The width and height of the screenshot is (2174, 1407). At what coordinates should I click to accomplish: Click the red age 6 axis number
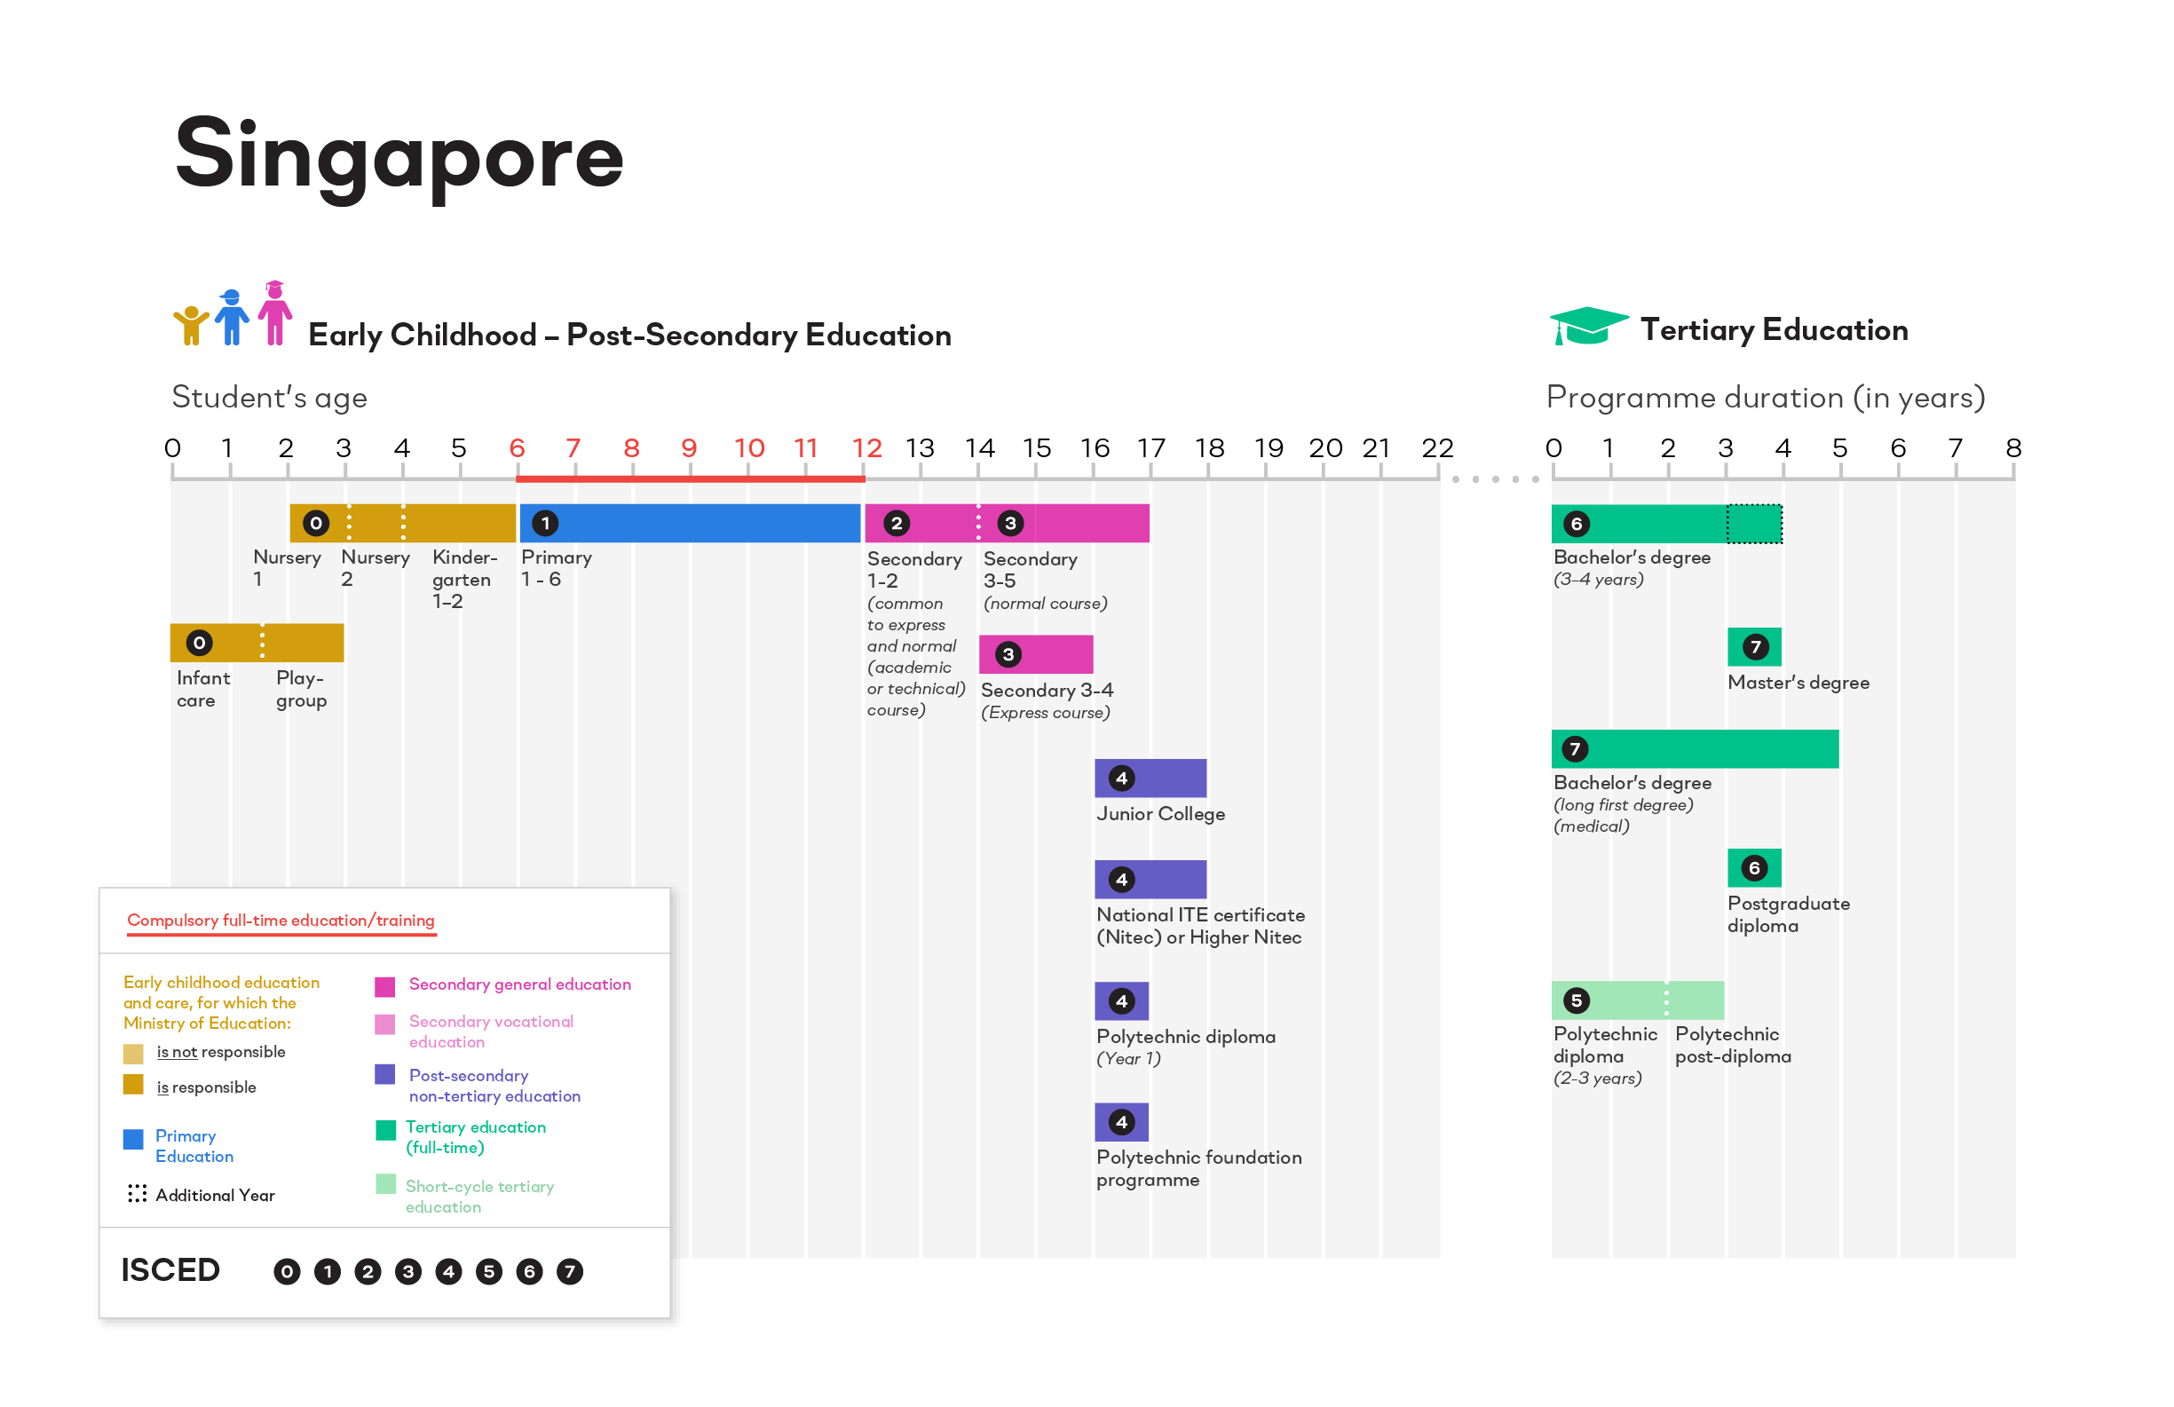click(x=517, y=448)
